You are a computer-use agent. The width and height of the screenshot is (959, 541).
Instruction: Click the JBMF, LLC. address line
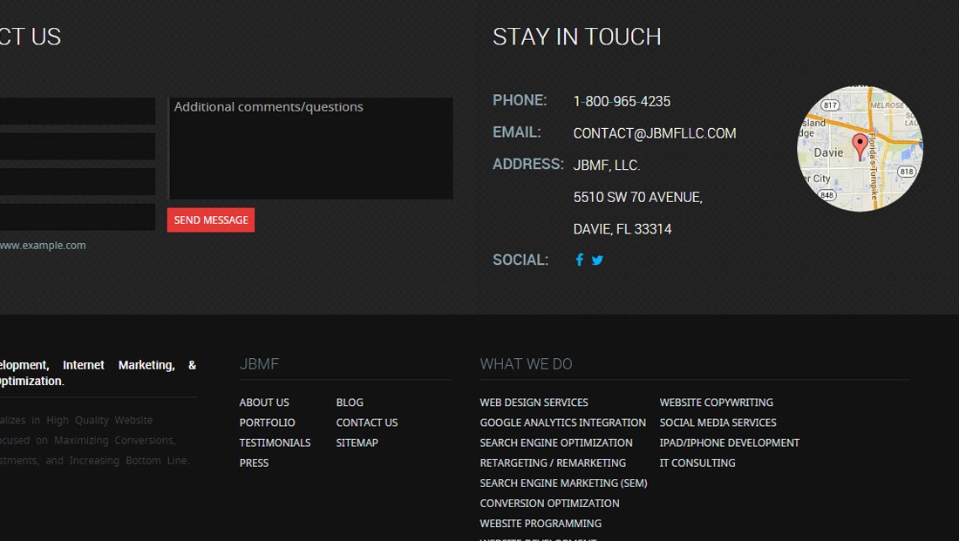607,165
